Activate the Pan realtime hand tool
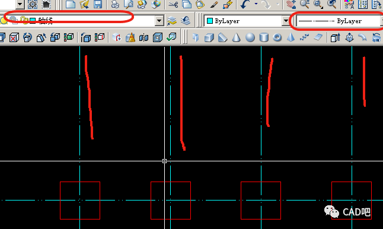 click(x=291, y=4)
